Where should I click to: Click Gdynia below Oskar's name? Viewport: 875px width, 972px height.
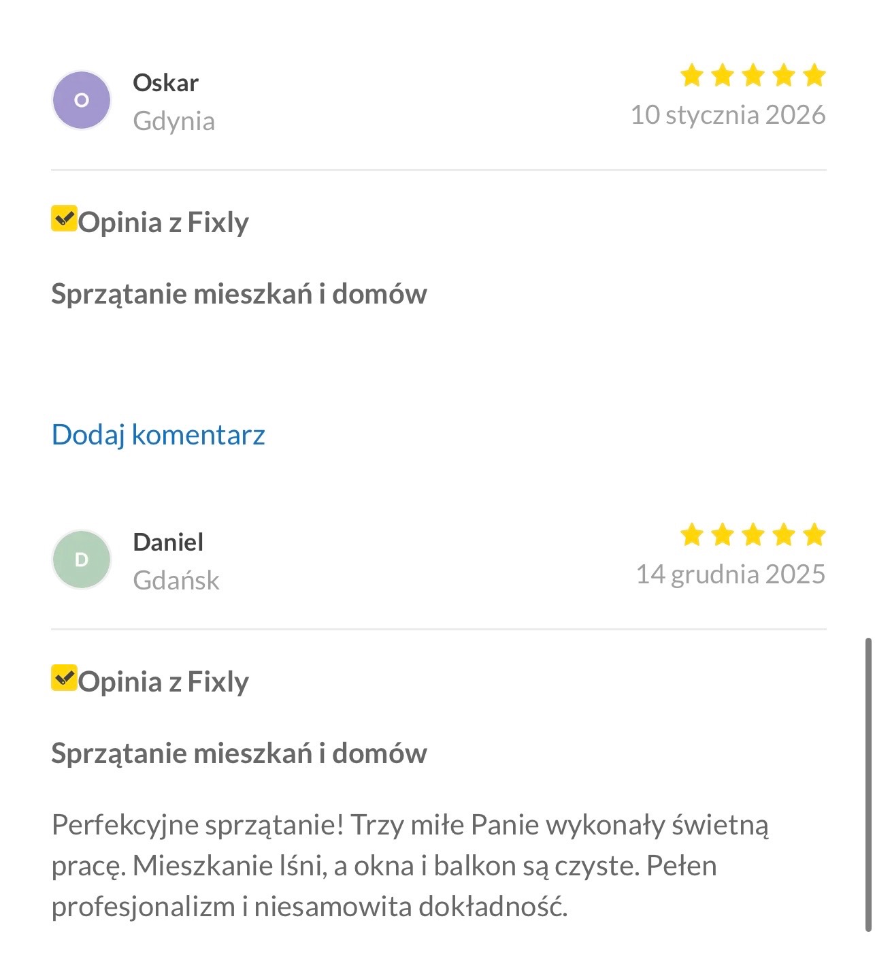[x=174, y=120]
